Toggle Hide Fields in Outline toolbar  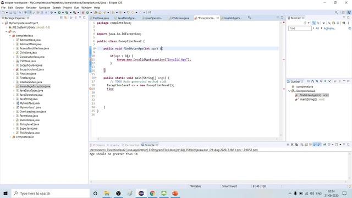(x=317, y=81)
